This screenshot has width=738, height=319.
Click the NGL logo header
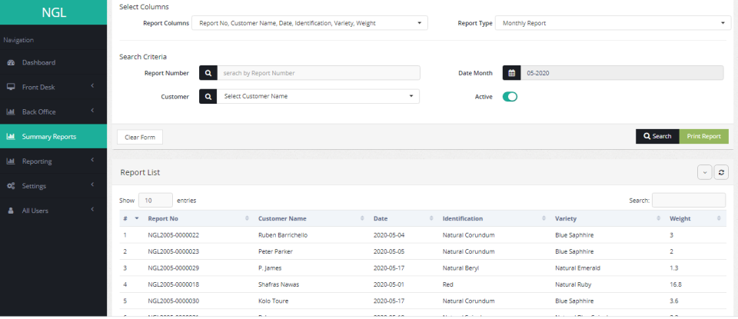pyautogui.click(x=53, y=12)
